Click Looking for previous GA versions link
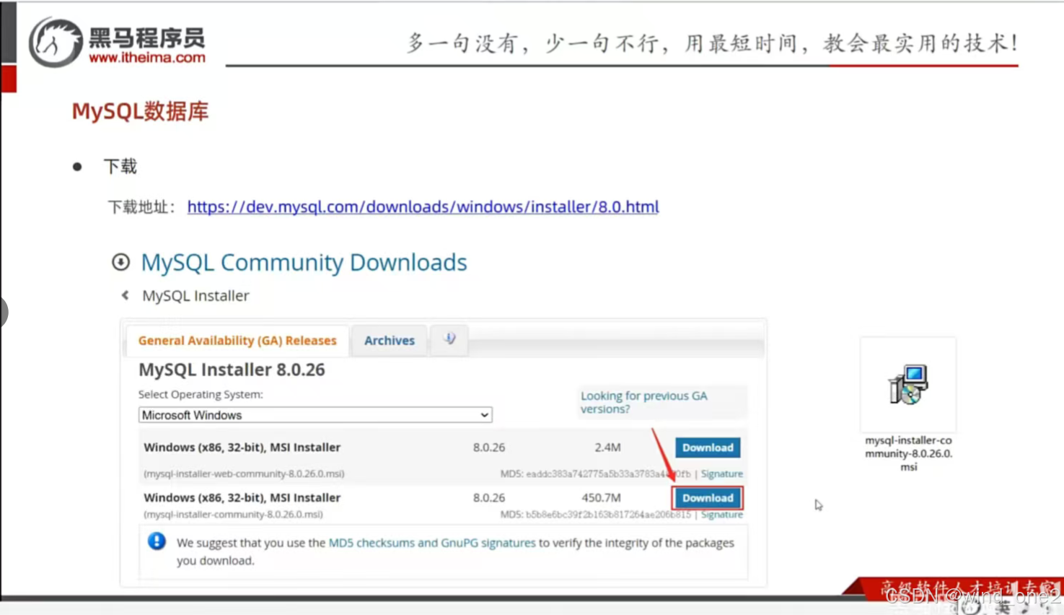 pyautogui.click(x=644, y=402)
